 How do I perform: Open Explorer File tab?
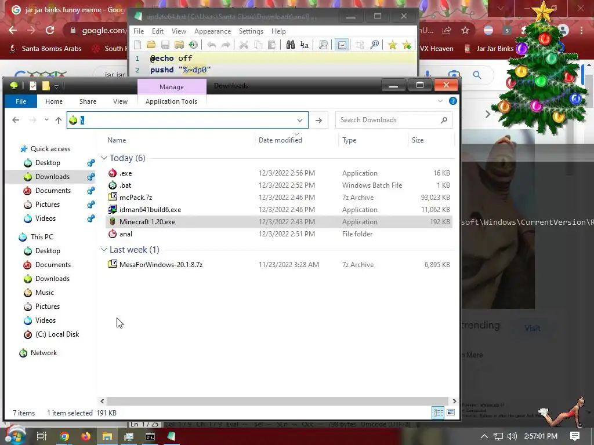21,101
